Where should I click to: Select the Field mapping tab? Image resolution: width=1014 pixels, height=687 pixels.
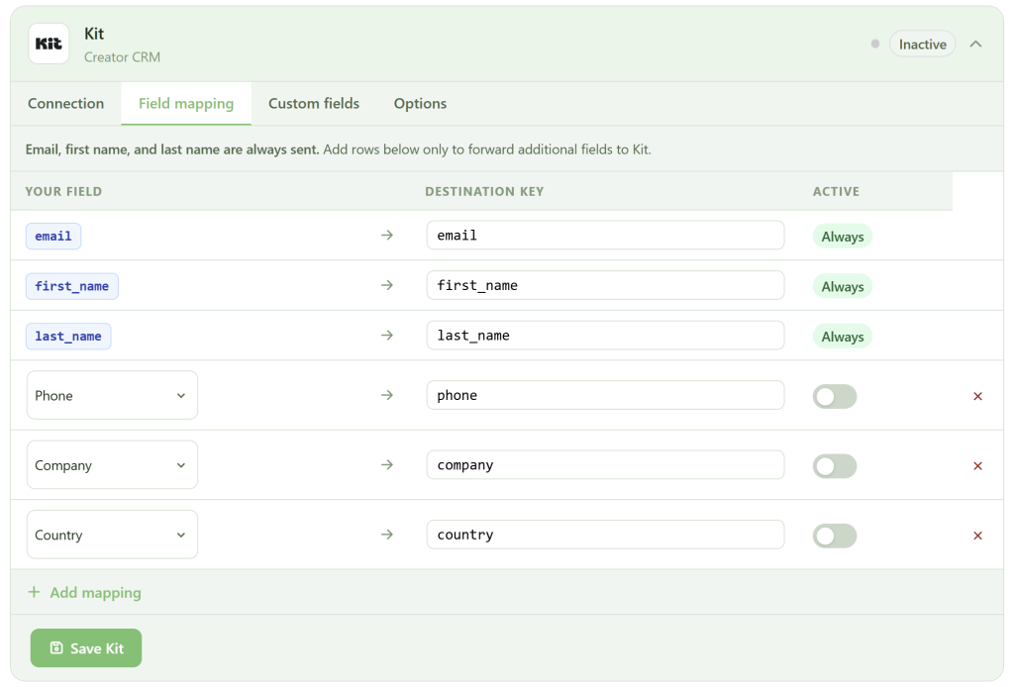click(x=186, y=103)
